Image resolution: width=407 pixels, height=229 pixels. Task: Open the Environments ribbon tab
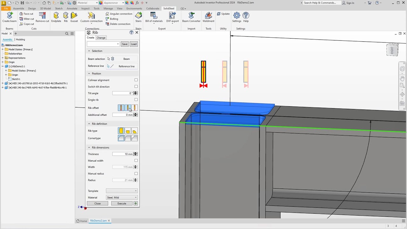134,9
